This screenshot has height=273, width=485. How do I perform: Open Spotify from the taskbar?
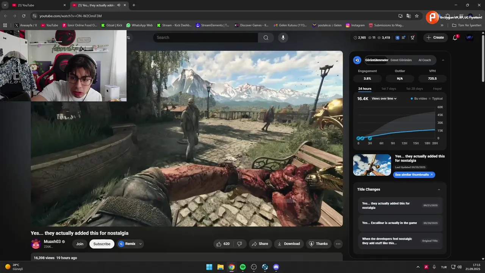[242, 267]
